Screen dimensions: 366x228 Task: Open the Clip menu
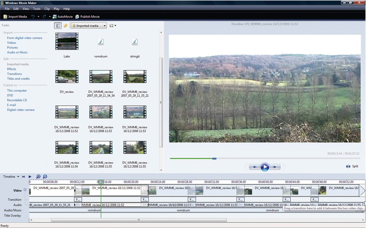point(47,9)
